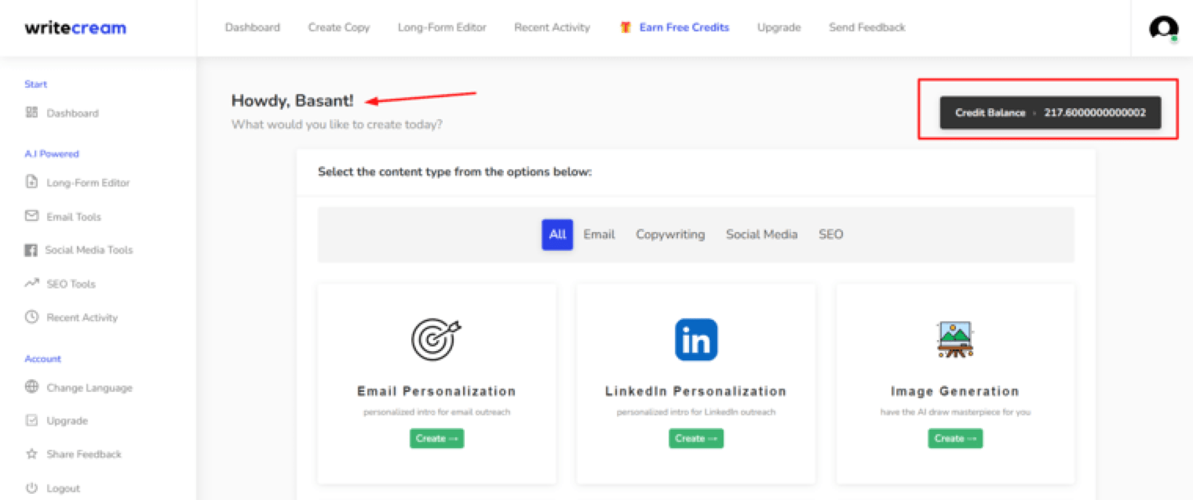1193x500 pixels.
Task: Open SEO Tools in the sidebar
Action: [71, 284]
